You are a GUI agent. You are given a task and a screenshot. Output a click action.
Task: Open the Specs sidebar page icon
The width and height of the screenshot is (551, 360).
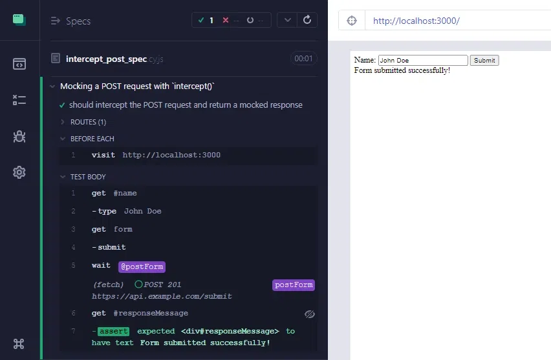coord(19,64)
